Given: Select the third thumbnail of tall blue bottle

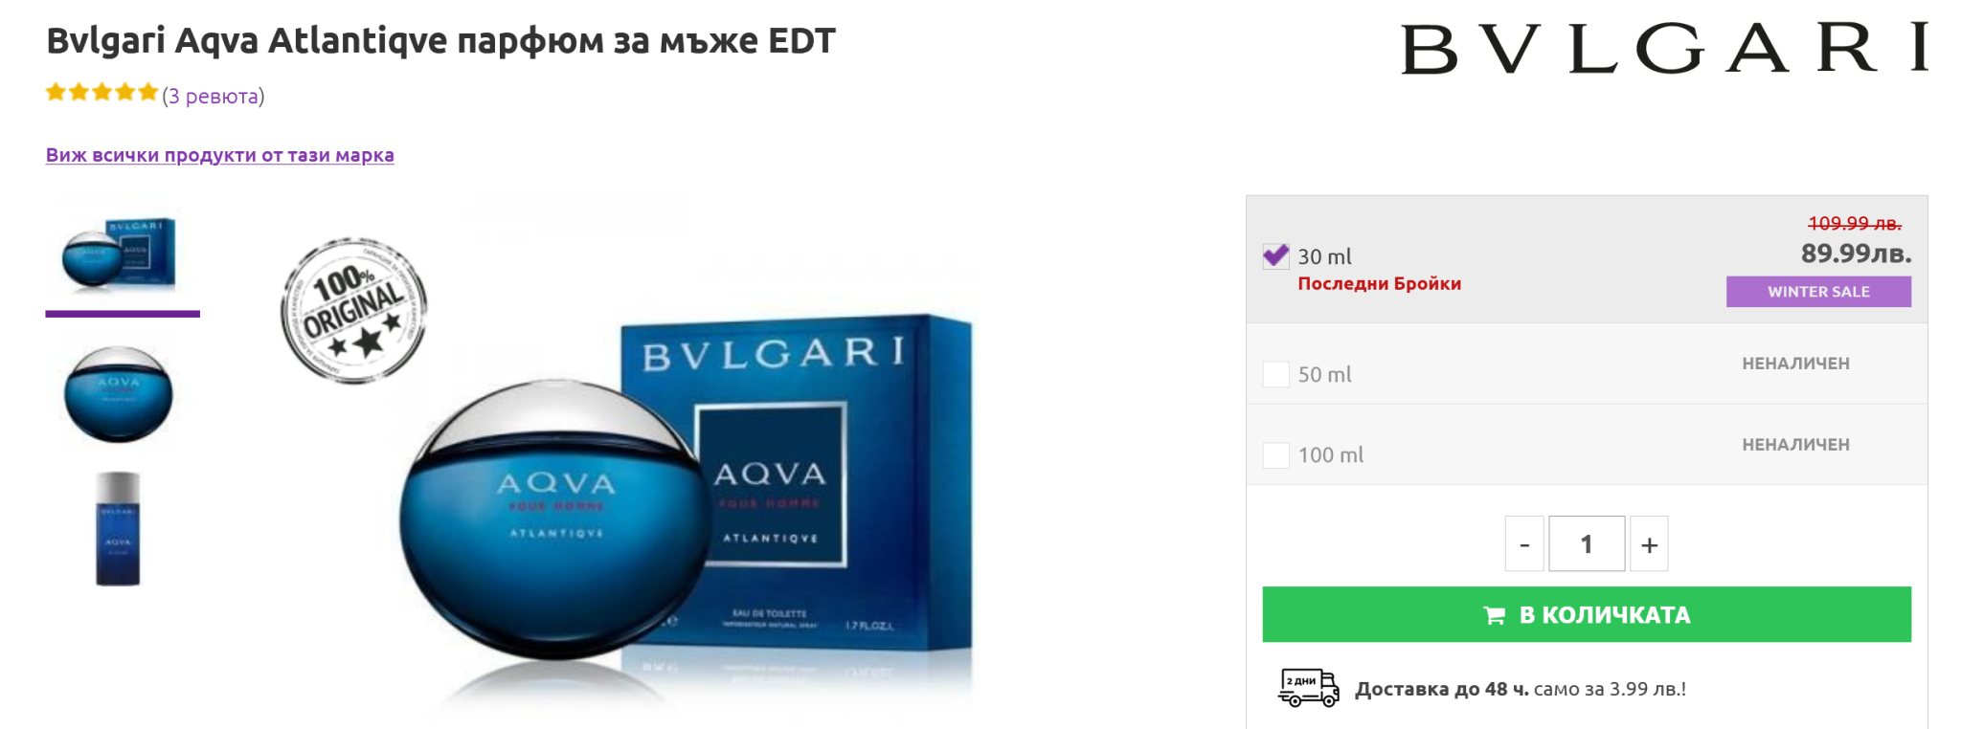Looking at the screenshot, I should [118, 528].
